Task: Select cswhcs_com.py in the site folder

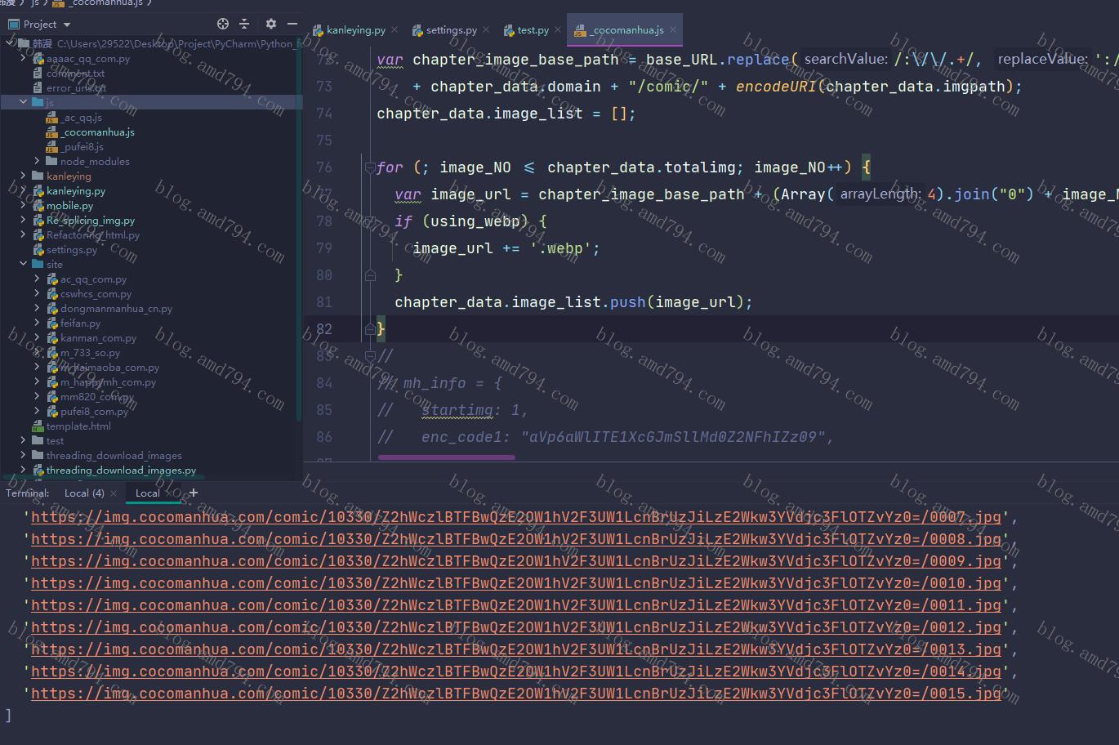Action: click(96, 293)
